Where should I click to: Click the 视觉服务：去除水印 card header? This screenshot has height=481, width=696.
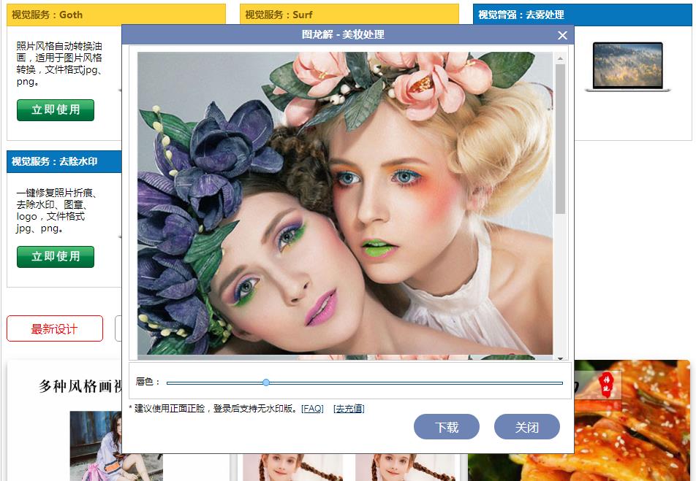(x=64, y=161)
